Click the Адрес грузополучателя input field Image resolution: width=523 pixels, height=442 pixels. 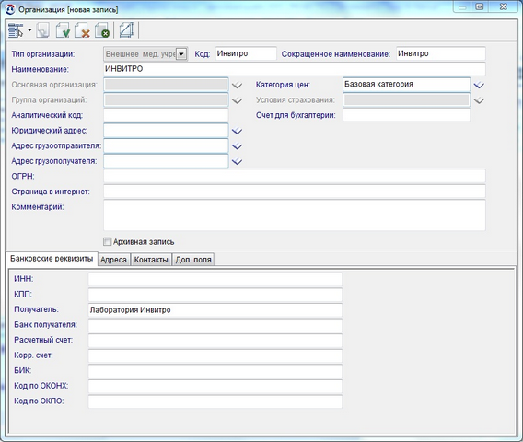(166, 161)
